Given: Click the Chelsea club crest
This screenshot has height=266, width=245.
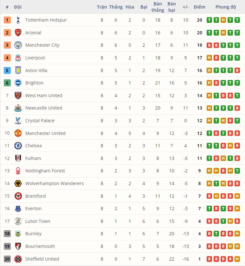Looking at the screenshot, I should [x=17, y=146].
